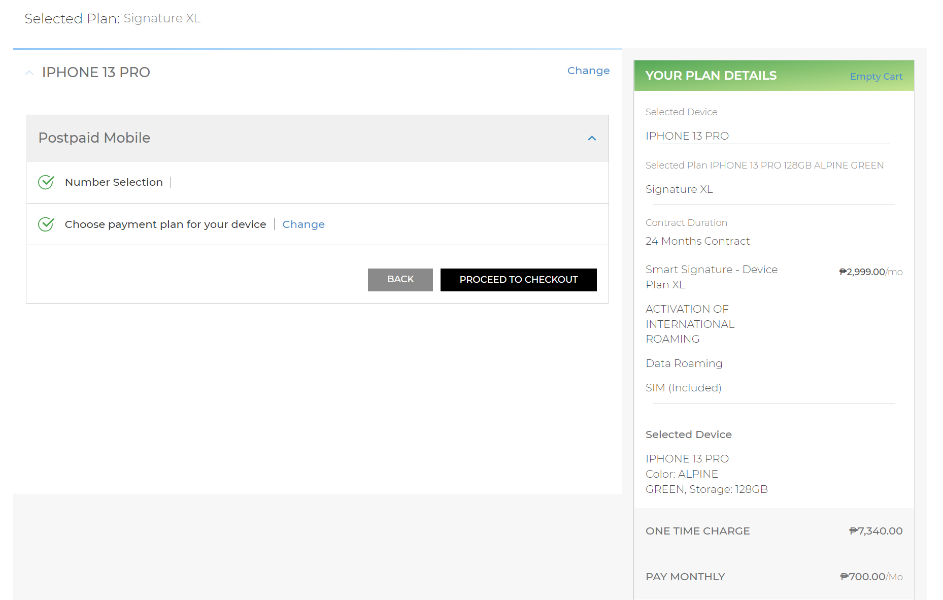Collapse the Postpaid Mobile panel using its arrow
The image size is (943, 600).
point(591,138)
